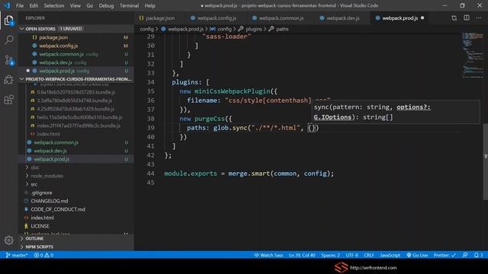The height and width of the screenshot is (274, 488).
Task: Change indentation via Spaces: 2
Action: [x=330, y=255]
